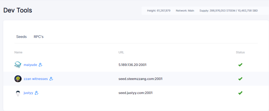Open justyy witness profile link

(x=28, y=93)
